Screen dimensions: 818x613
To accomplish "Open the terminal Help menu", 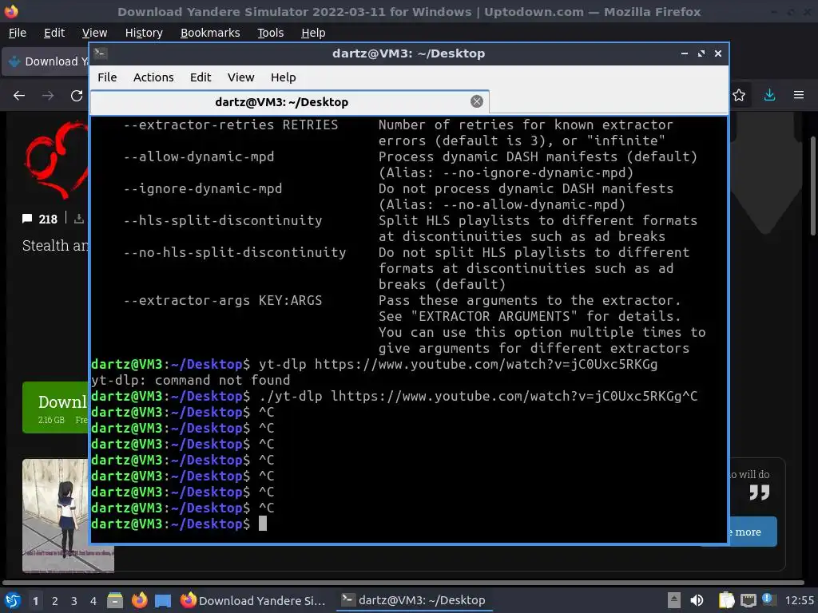I will point(284,77).
